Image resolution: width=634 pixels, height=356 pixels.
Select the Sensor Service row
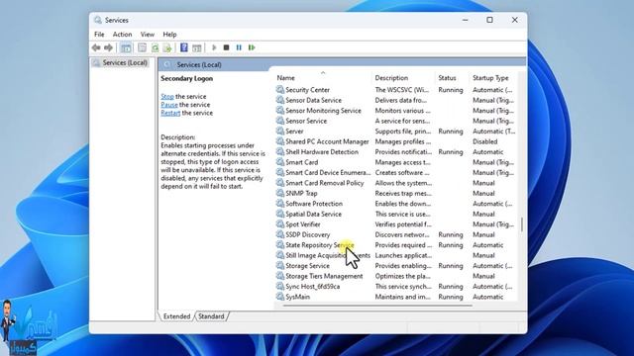click(x=396, y=121)
